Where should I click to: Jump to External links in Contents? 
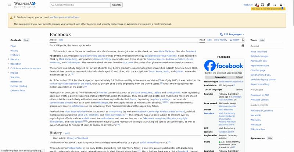[x=18, y=91]
